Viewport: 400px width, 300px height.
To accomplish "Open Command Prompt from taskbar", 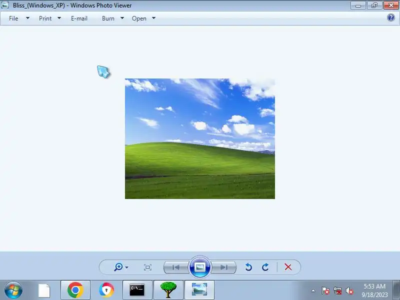I will click(137, 290).
